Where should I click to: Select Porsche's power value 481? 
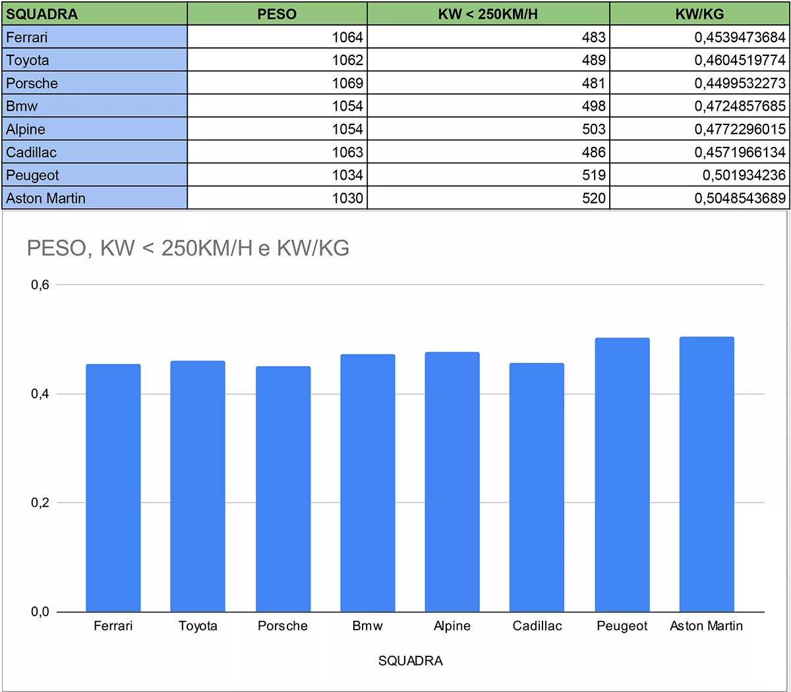[488, 83]
